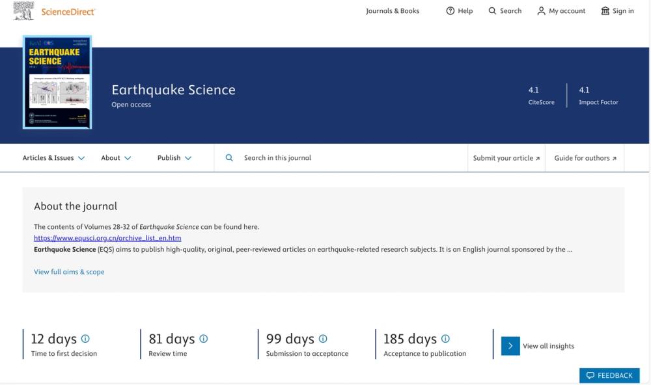The height and width of the screenshot is (385, 651).
Task: Open Submit your article
Action: pos(506,158)
